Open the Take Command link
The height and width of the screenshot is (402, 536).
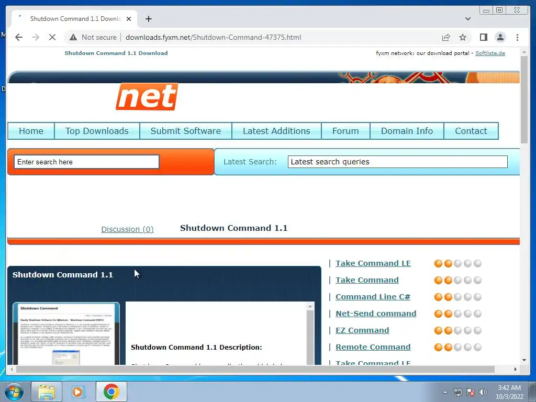(x=367, y=280)
